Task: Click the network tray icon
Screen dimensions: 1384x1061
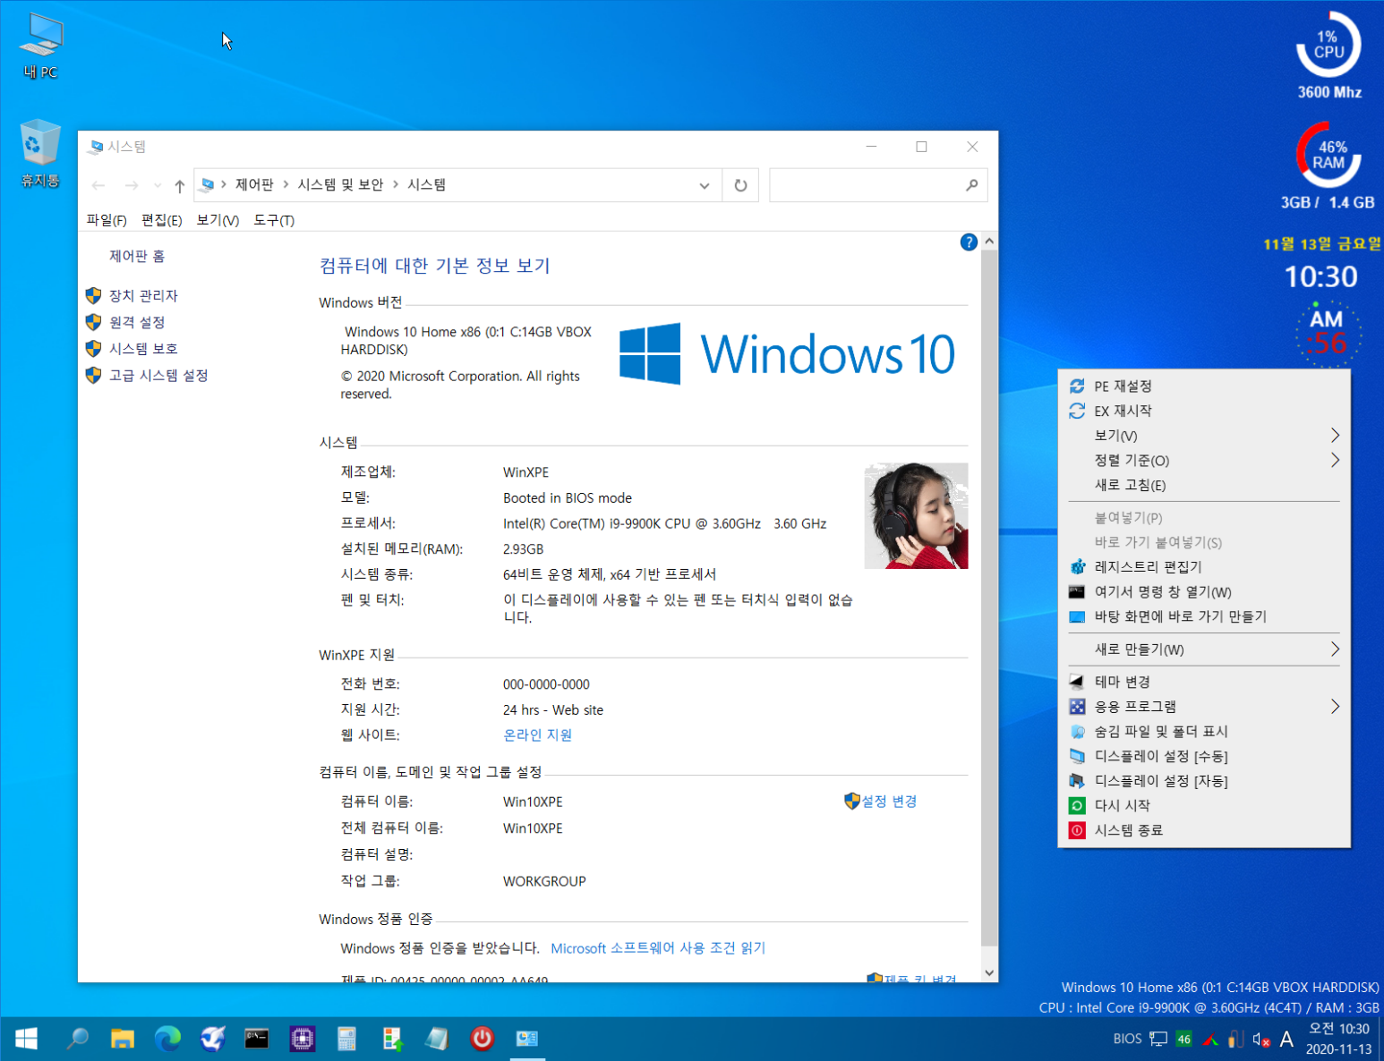Action: point(1158,1039)
